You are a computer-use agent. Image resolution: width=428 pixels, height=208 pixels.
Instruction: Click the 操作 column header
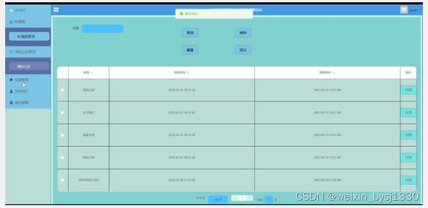(x=408, y=73)
